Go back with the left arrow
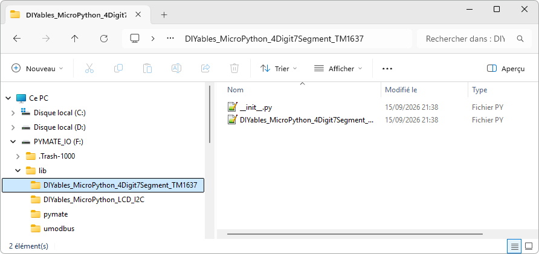Image resolution: width=539 pixels, height=254 pixels. coord(17,39)
